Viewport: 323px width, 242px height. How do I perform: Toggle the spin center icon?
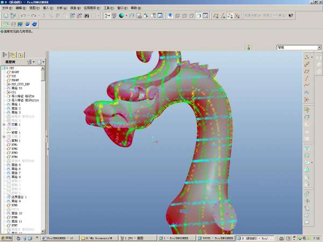click(x=107, y=16)
